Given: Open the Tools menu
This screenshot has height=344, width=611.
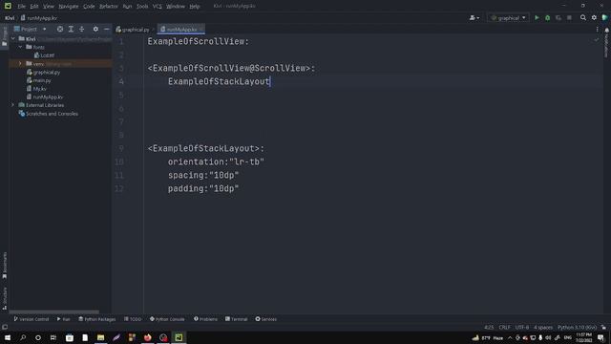Looking at the screenshot, I should click(142, 7).
